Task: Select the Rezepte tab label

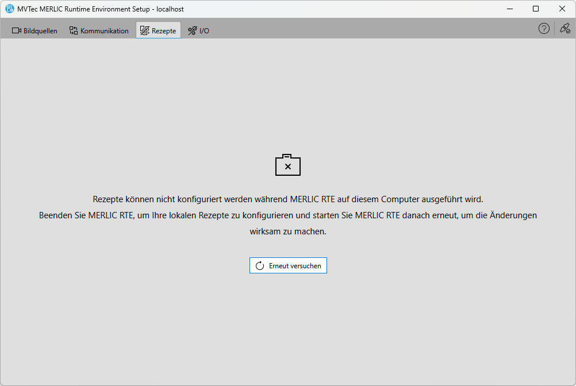Action: click(x=164, y=31)
